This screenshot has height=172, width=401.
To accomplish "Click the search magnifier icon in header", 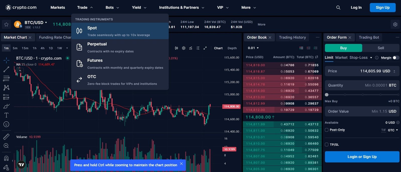I will [x=338, y=8].
